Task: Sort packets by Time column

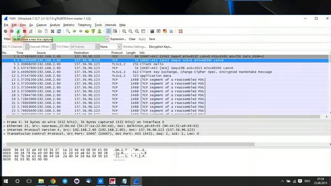Action: point(20,53)
